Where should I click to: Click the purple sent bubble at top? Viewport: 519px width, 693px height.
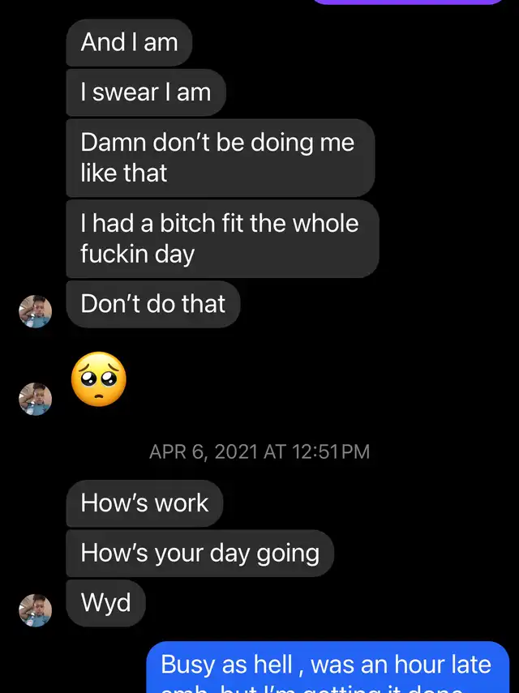pos(408,2)
